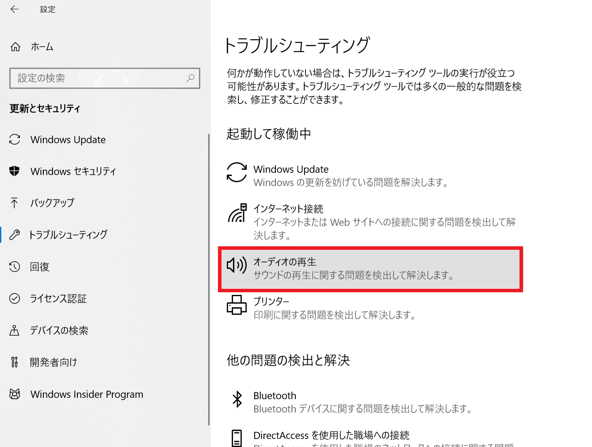The height and width of the screenshot is (447, 592).
Task: Click the Bluetooth symbol icon
Action: (x=237, y=399)
